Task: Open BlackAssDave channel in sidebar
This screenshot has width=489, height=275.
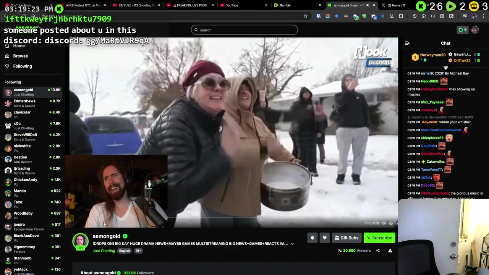Action: tap(32, 238)
